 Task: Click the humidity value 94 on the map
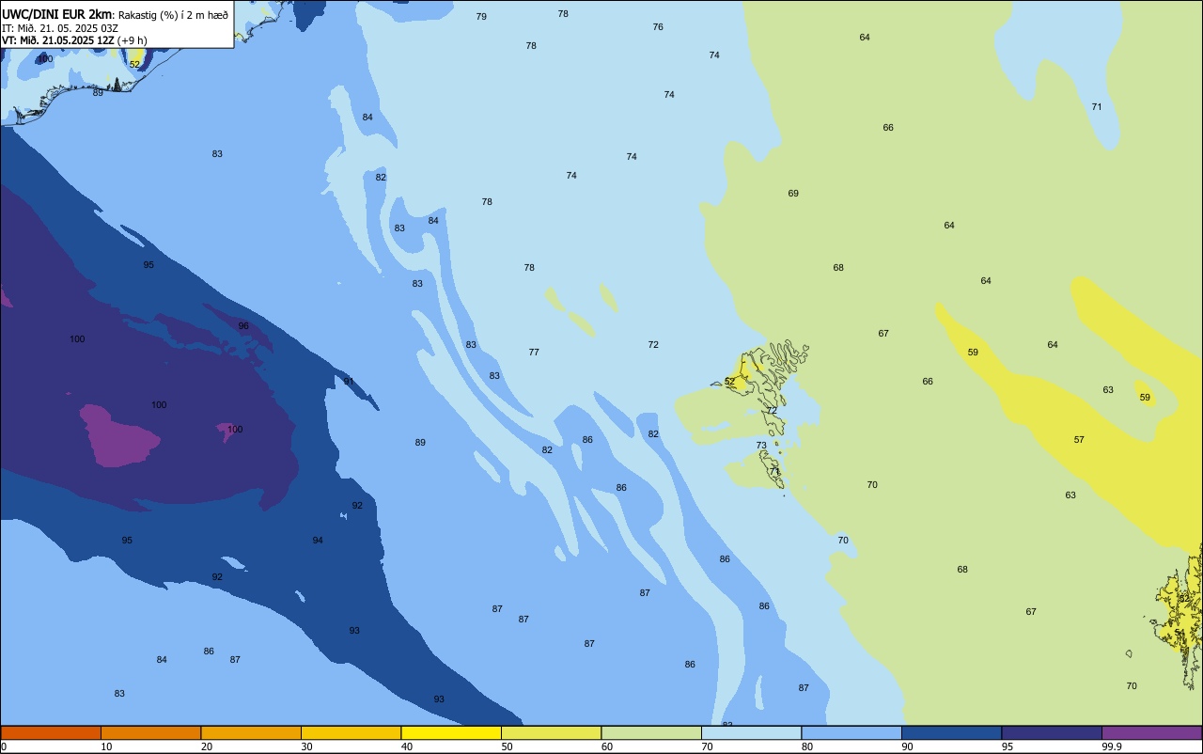point(318,541)
